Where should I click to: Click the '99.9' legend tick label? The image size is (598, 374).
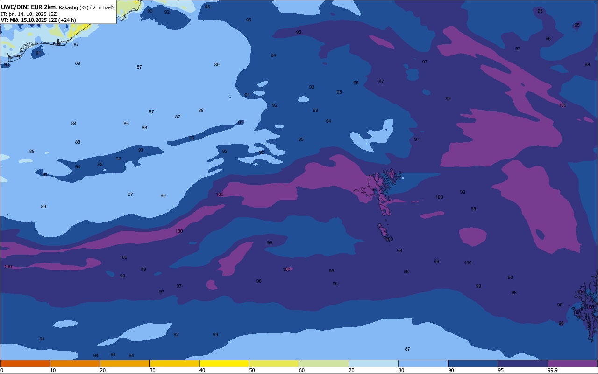point(553,370)
